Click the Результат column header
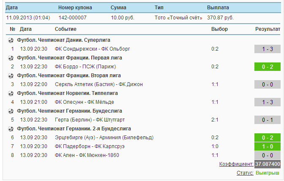This screenshot has height=181, width=284. (x=268, y=29)
